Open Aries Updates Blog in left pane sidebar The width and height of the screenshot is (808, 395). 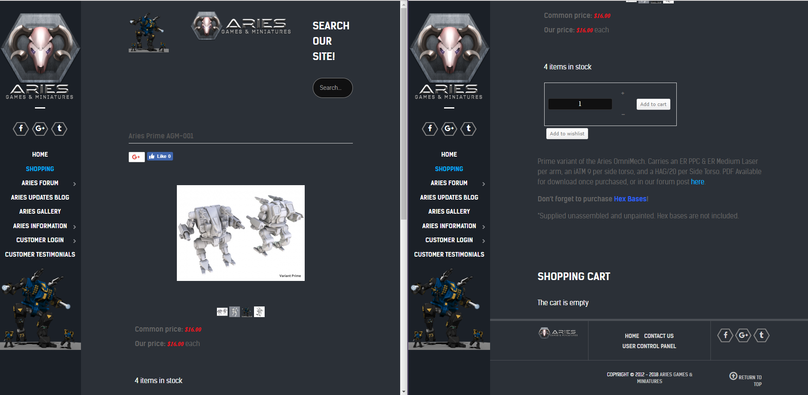point(40,197)
